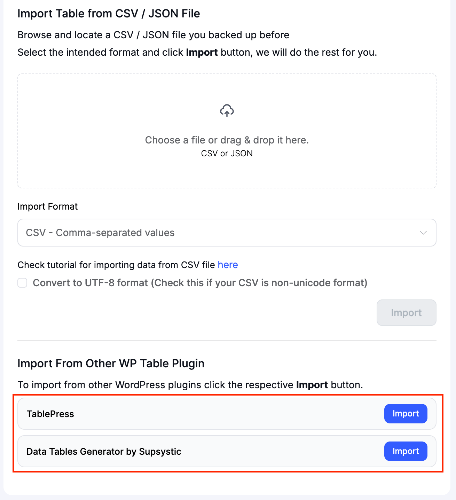456x500 pixels.
Task: Click the file drop zone area
Action: point(227,131)
